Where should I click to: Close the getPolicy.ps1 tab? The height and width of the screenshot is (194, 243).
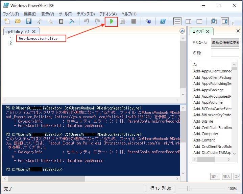coord(34,32)
